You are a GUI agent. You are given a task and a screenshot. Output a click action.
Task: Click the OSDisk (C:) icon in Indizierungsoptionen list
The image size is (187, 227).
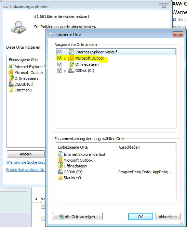pyautogui.click(x=11, y=84)
